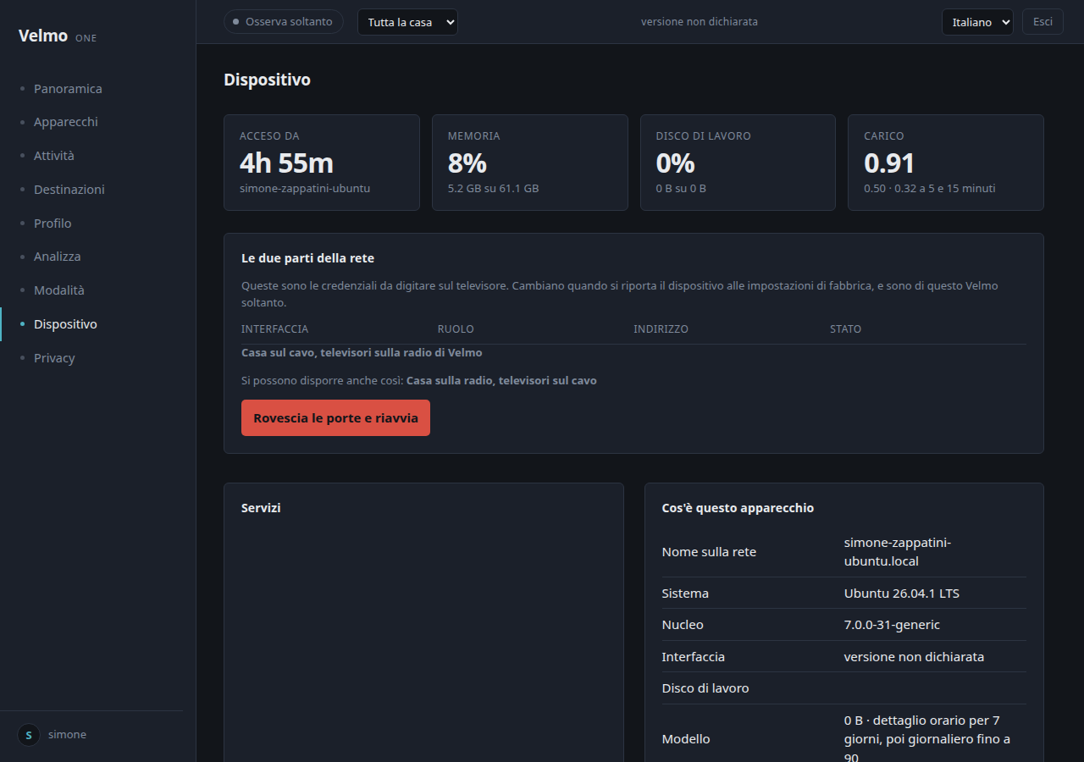The height and width of the screenshot is (762, 1084).
Task: Click the Carico 0.91 stat card
Action: click(946, 163)
